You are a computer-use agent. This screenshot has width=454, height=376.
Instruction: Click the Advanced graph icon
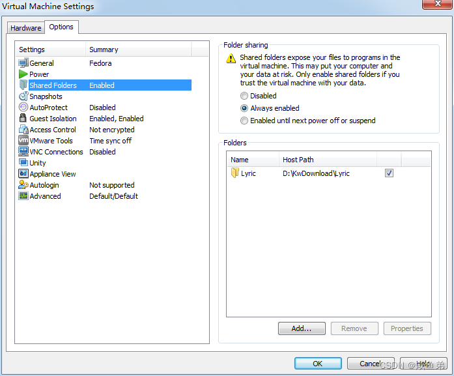[23, 196]
